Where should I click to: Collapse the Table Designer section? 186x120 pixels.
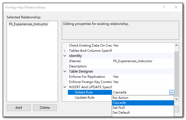coord(65,71)
